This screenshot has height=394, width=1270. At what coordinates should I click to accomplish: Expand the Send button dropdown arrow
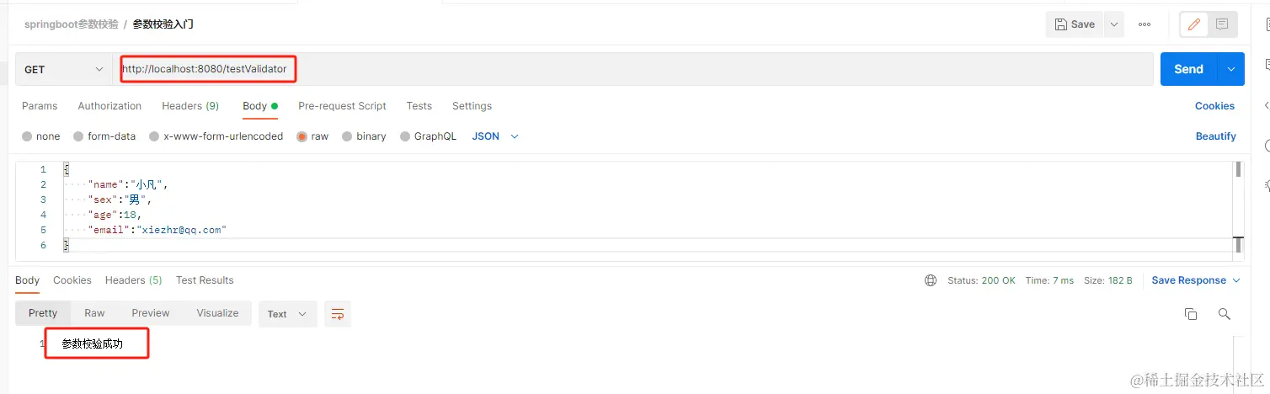(x=1232, y=69)
